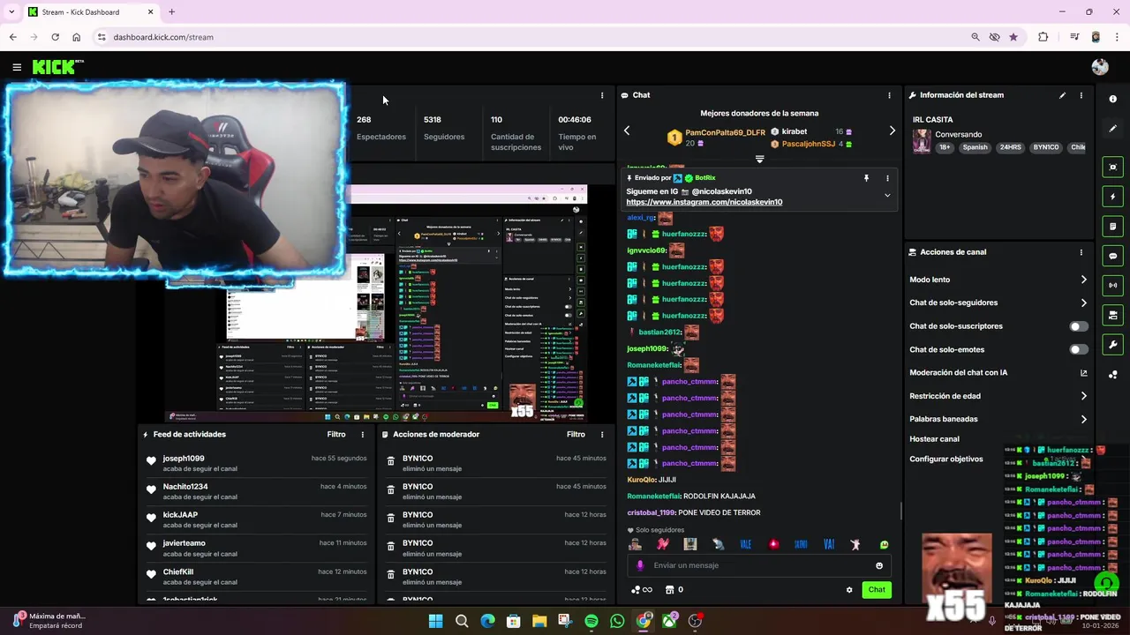Unpin the BotRix pinned message
Image resolution: width=1130 pixels, height=635 pixels.
(x=866, y=178)
